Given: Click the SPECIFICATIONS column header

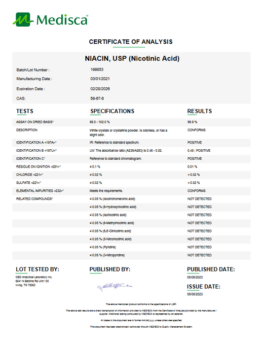Looking at the screenshot, I should (x=113, y=111).
